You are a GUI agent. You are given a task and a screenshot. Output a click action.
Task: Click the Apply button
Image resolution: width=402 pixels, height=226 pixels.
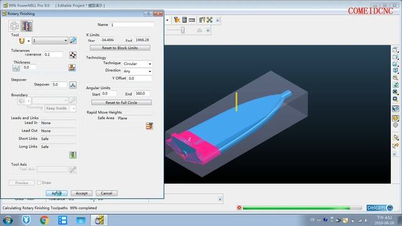pyautogui.click(x=57, y=193)
